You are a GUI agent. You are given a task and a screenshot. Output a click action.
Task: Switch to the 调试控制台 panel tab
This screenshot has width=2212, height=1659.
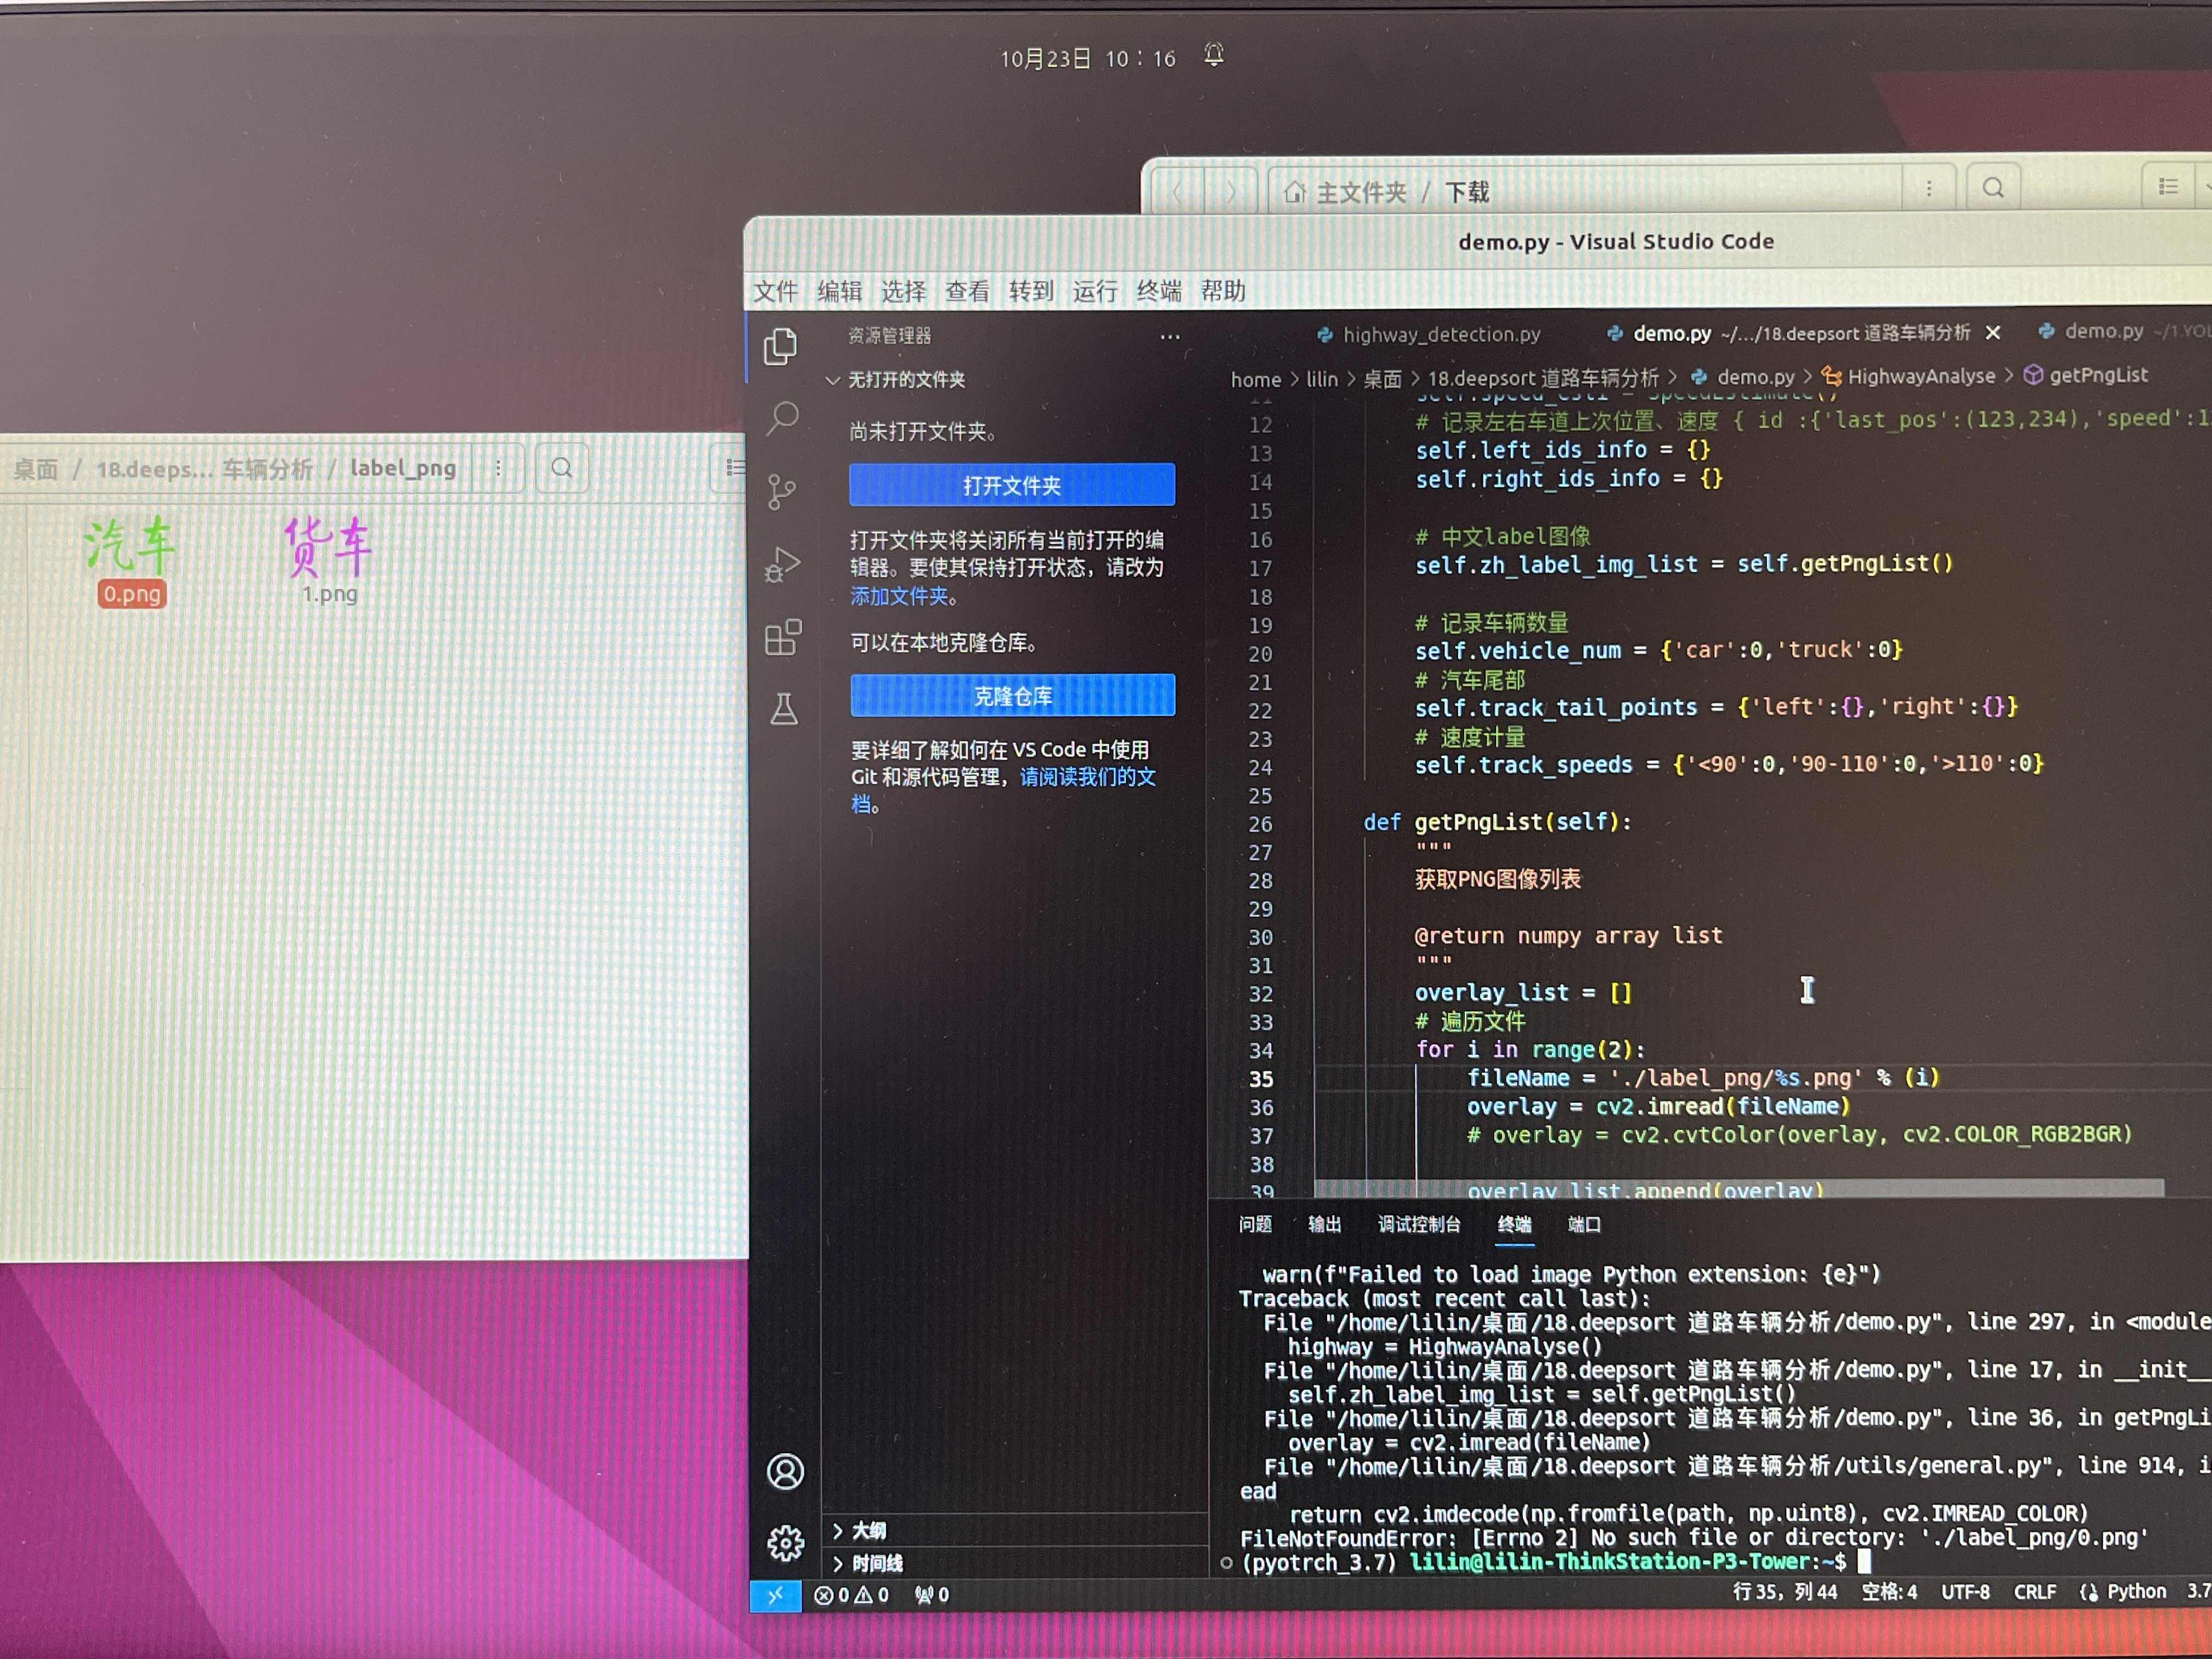(1419, 1224)
